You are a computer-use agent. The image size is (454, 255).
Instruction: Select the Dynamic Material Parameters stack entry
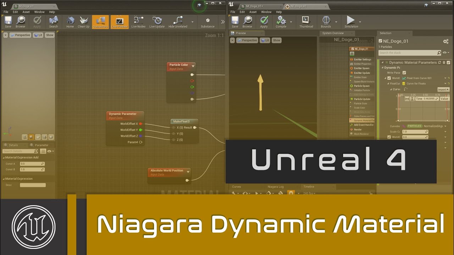point(362,120)
